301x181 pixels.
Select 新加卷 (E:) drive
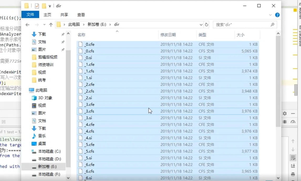tap(47, 167)
